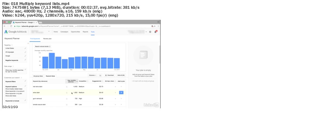Collapse the left sidebar with the chevron
Image resolution: width=323 pixels, height=114 pixels.
click(28, 43)
